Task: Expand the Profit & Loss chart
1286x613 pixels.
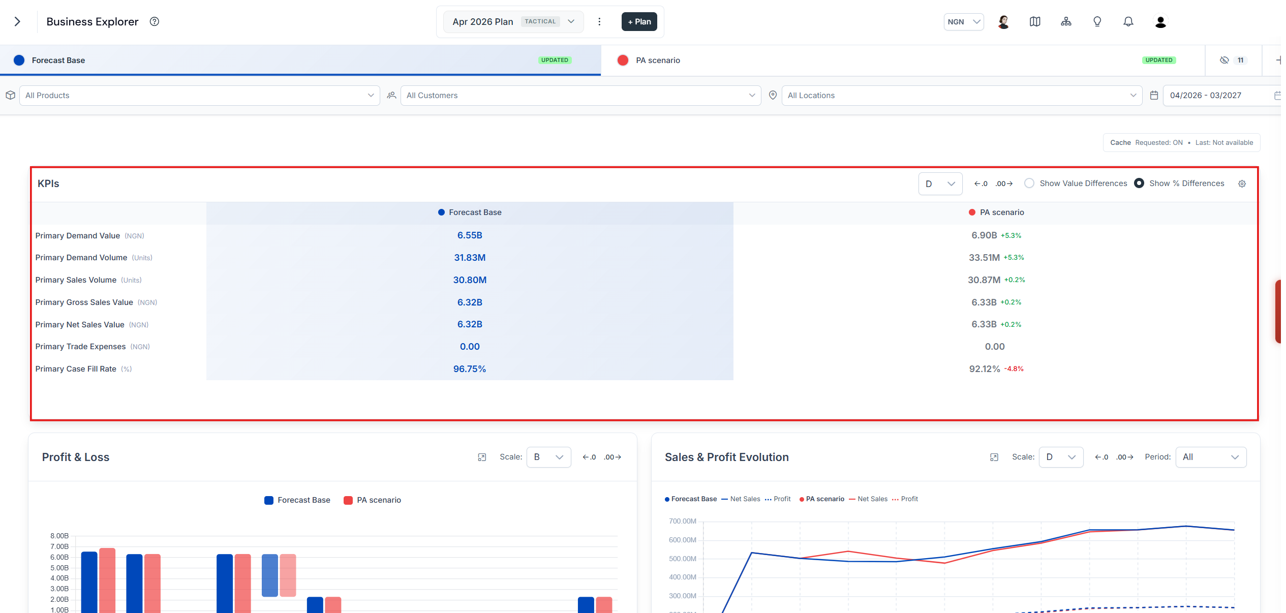Action: (x=482, y=457)
